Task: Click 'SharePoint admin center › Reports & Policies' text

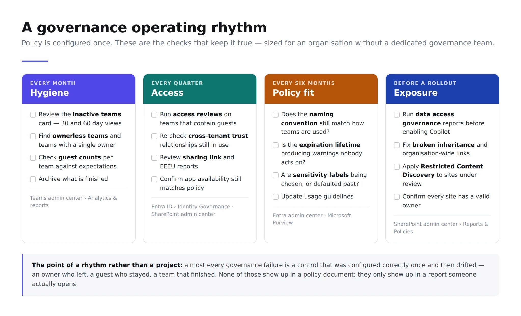Action: [x=441, y=228]
